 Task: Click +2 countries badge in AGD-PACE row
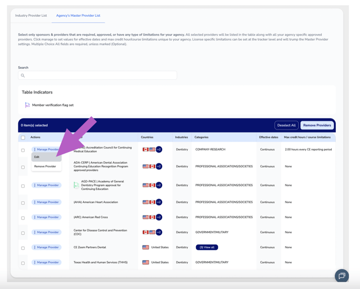click(x=159, y=185)
